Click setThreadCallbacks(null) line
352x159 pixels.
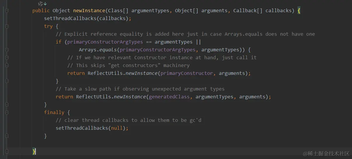click(92, 128)
